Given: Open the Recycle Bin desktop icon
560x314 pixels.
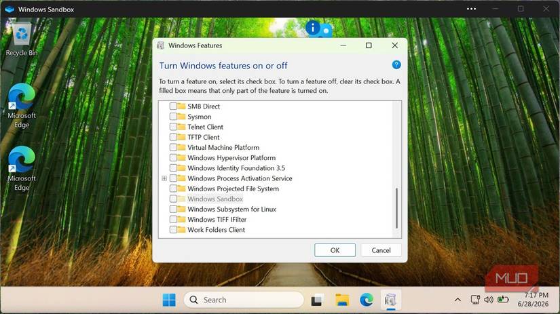Looking at the screenshot, I should click(22, 39).
